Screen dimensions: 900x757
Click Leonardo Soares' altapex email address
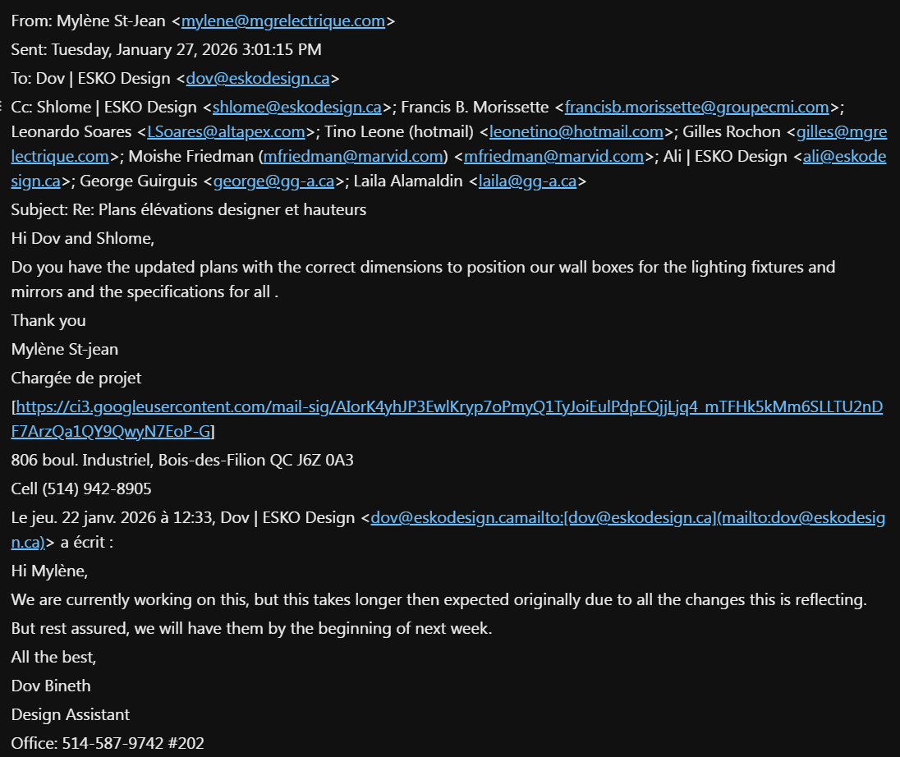pos(226,131)
